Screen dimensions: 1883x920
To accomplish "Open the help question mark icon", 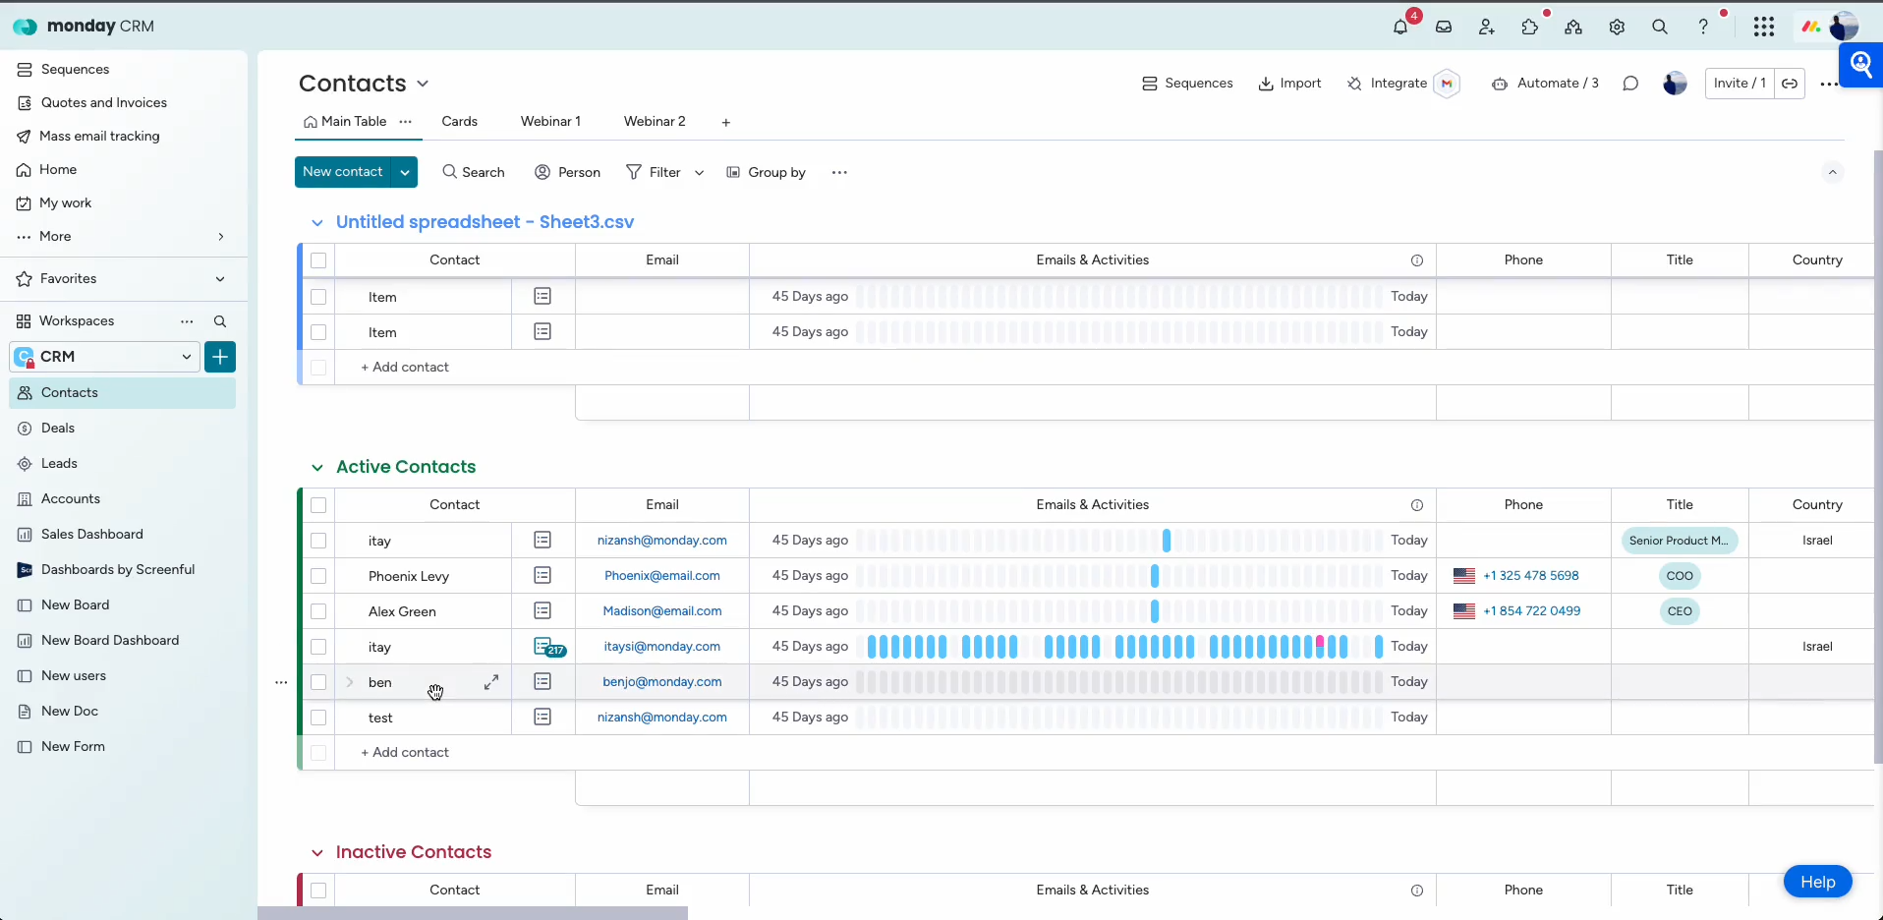I will click(1703, 28).
